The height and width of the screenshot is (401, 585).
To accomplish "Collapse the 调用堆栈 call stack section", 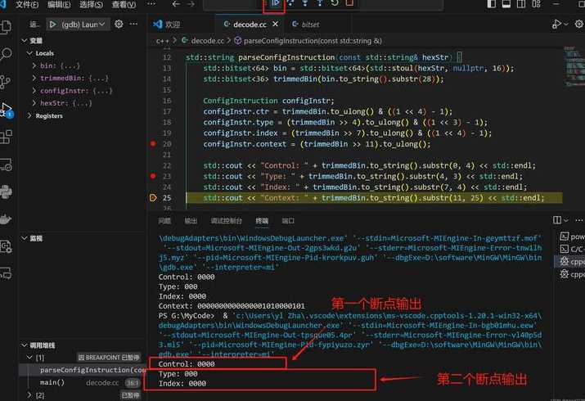I will pos(25,345).
